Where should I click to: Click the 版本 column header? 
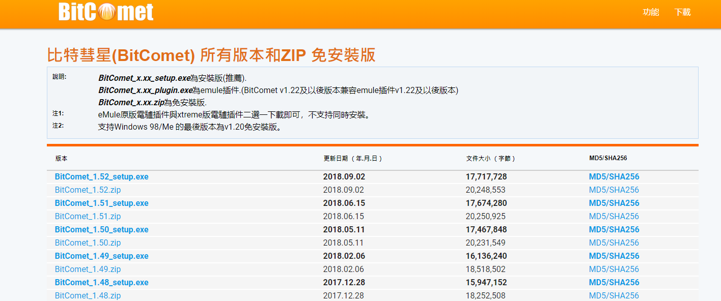pos(61,159)
